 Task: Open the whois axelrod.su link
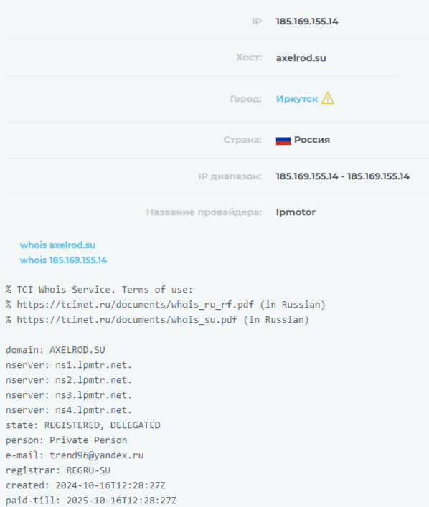pos(57,245)
